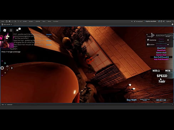The height and width of the screenshot is (130, 174).
Task: Open the AI Assistant icon
Action: [x=135, y=21]
